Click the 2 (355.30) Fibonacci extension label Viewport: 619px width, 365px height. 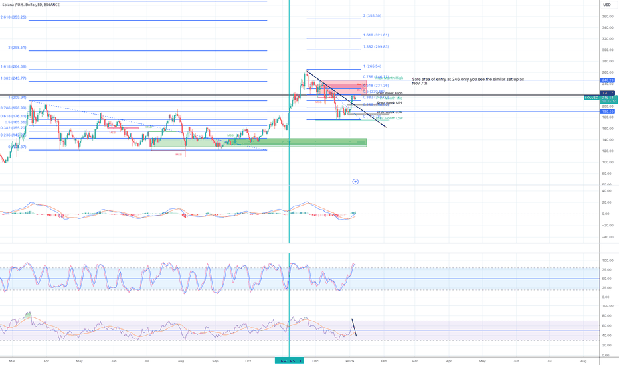(372, 16)
